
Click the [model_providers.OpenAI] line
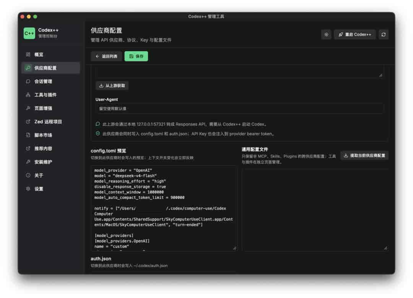(122, 241)
